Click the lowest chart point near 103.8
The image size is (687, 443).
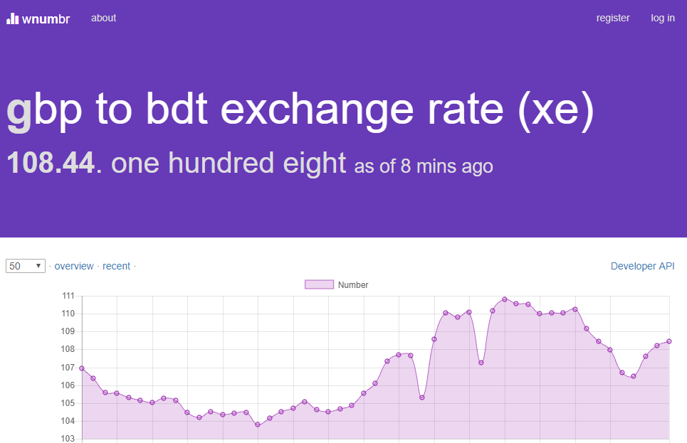(258, 425)
